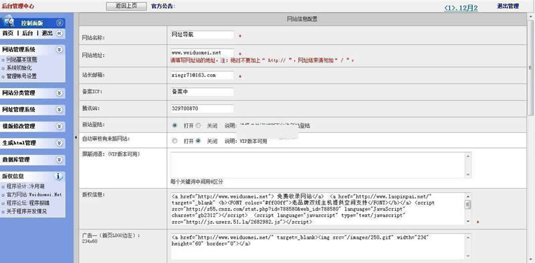Select 打开 for 自动审核有来路网站
Image resolution: width=535 pixels, height=263 pixels.
click(x=175, y=141)
